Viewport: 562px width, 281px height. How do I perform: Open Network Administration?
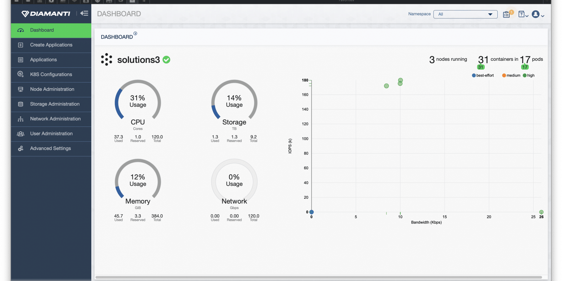[51, 119]
